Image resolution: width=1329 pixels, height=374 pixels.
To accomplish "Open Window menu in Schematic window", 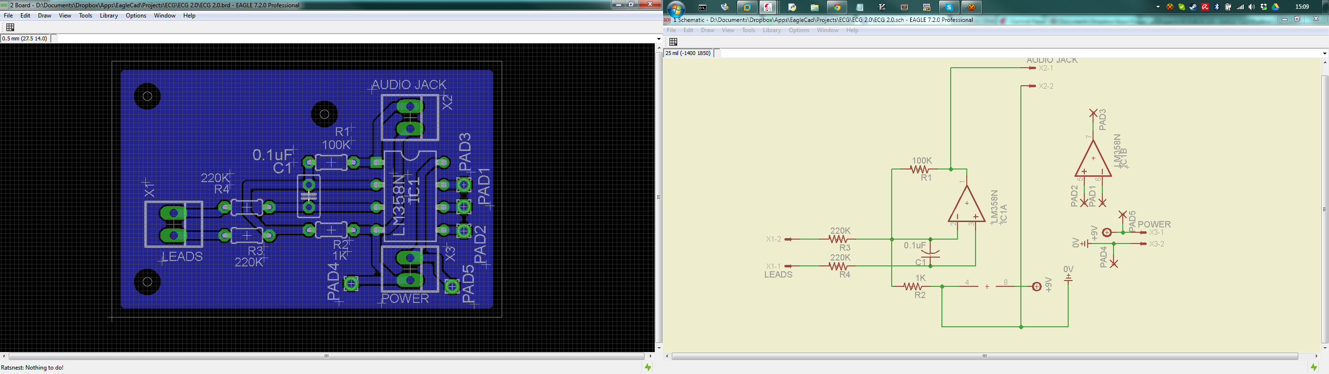I will [827, 30].
